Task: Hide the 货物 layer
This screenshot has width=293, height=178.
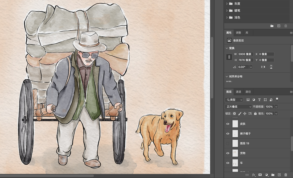Action: pyautogui.click(x=228, y=153)
